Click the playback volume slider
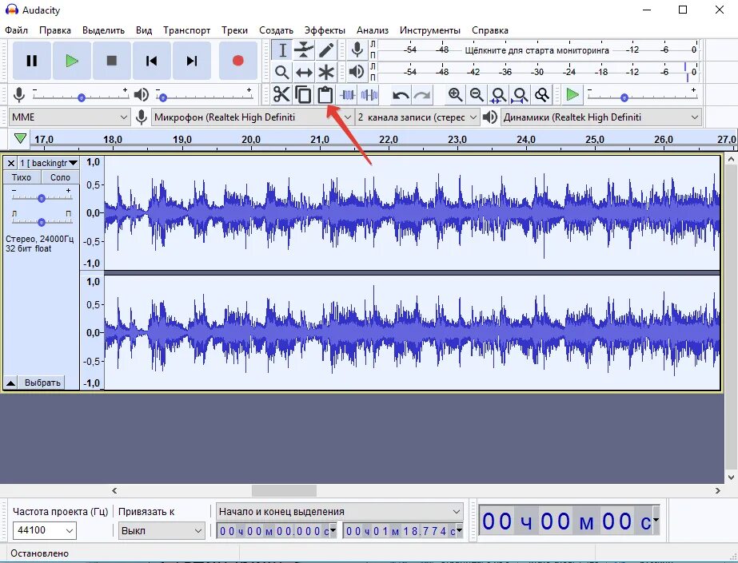 point(204,97)
